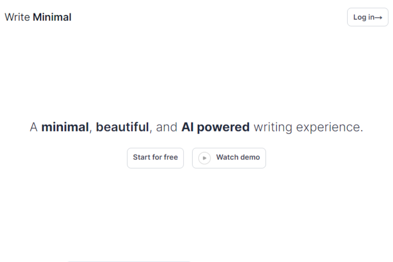Open the Watch demo dialog
This screenshot has height=262, width=393.
229,158
